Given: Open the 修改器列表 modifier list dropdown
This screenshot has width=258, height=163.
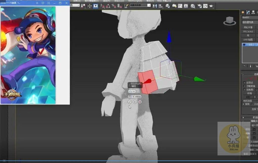Looking at the screenshot, I should click(250, 22).
